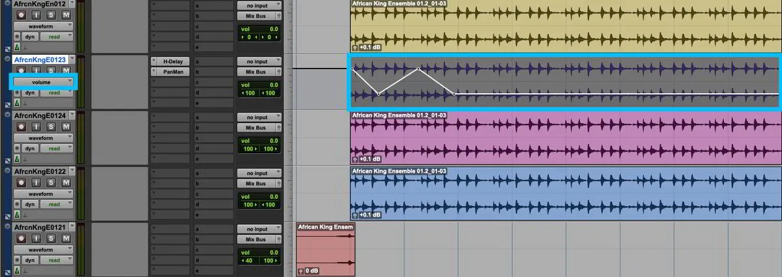Image resolution: width=782 pixels, height=277 pixels.
Task: Open Mix Bus output selector on AfrcnKngE0123
Action: [x=256, y=72]
